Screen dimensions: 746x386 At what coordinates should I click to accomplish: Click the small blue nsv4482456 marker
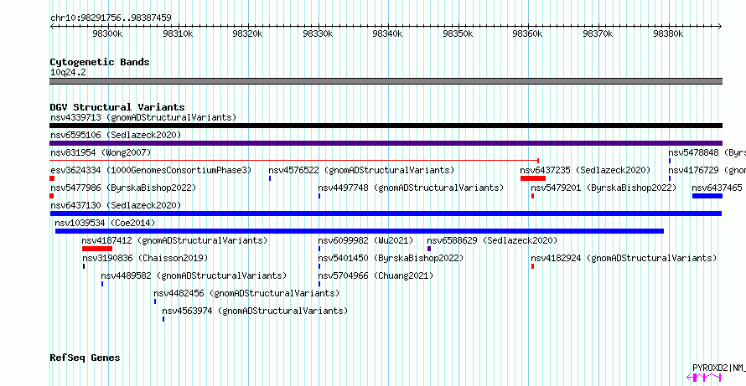coord(155,301)
